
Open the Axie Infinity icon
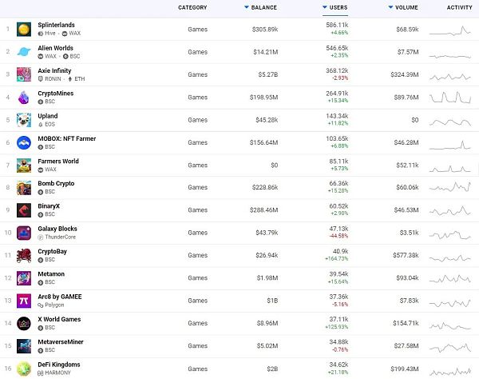coord(24,74)
